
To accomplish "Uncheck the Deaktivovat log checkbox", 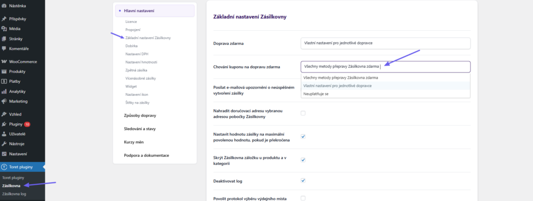I will [303, 181].
